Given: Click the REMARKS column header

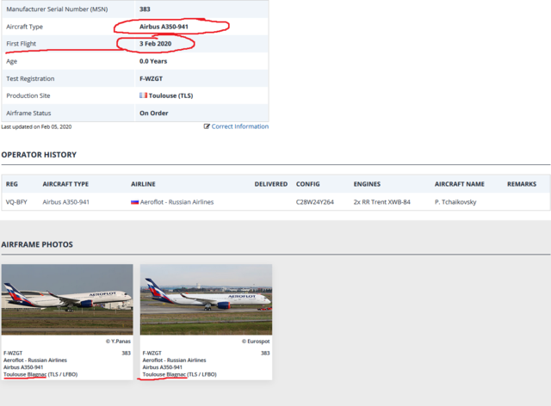Looking at the screenshot, I should [522, 184].
